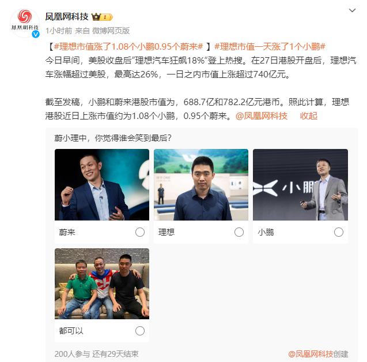The image size is (367, 362).
Task: Collapse the post text with 收起
Action: [308, 116]
